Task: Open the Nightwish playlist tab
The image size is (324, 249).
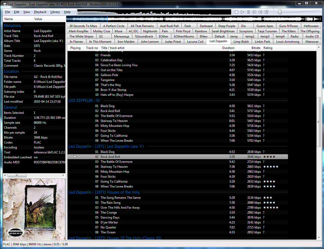Action: click(x=150, y=31)
